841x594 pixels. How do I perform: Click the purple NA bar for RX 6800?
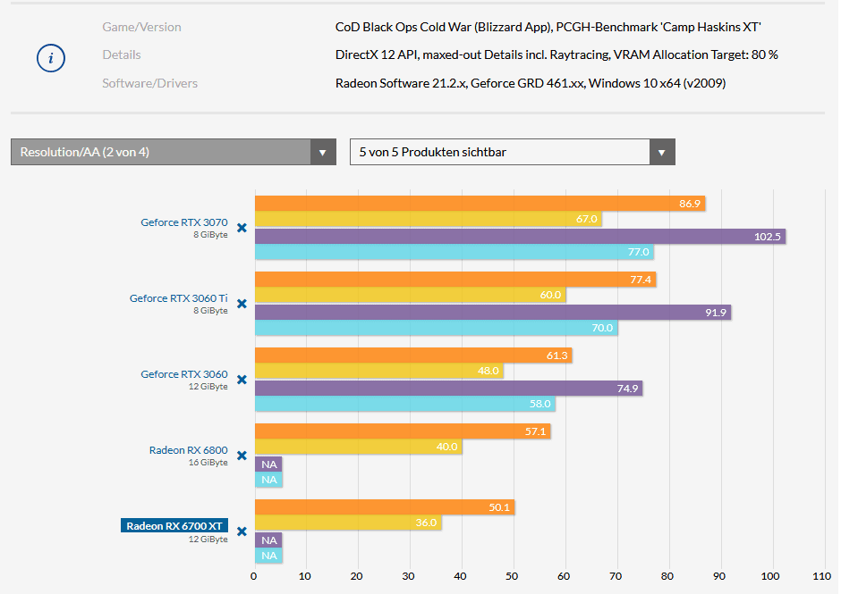point(268,464)
